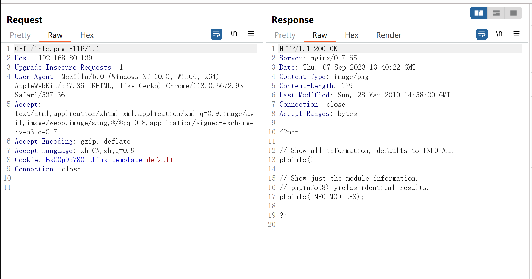
Task: Click the 'Chrome/113.0.5672.93' user agent text
Action: [204, 86]
